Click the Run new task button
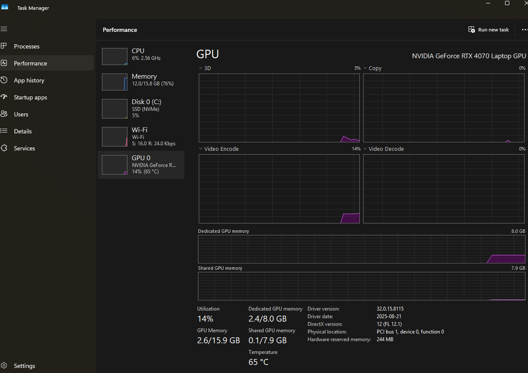The height and width of the screenshot is (373, 528). point(488,30)
